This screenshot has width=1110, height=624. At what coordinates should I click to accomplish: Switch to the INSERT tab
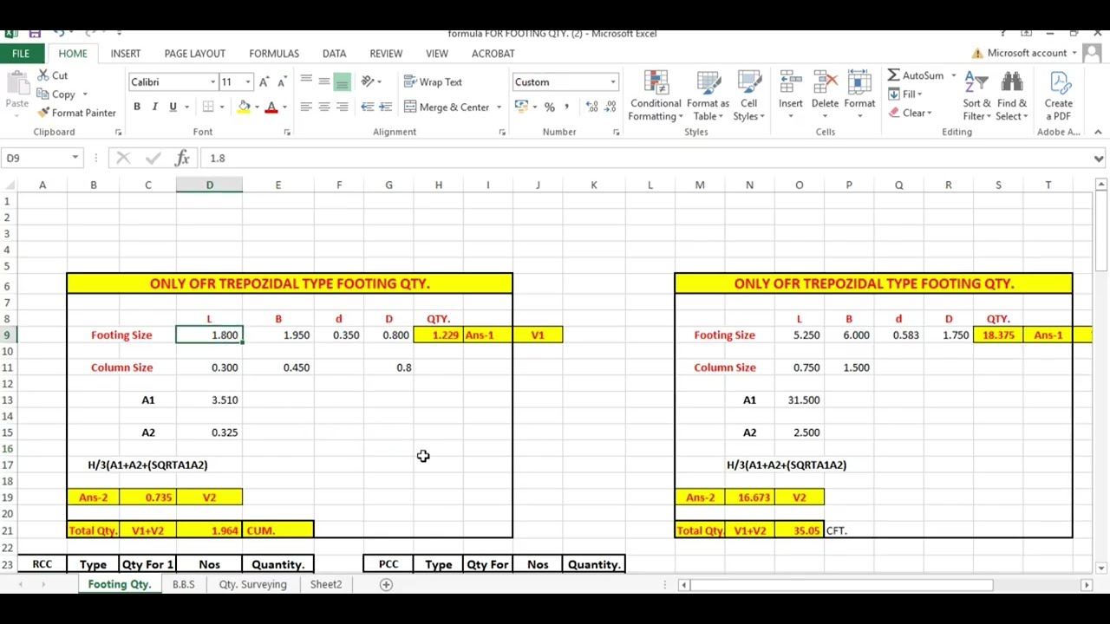(x=126, y=53)
